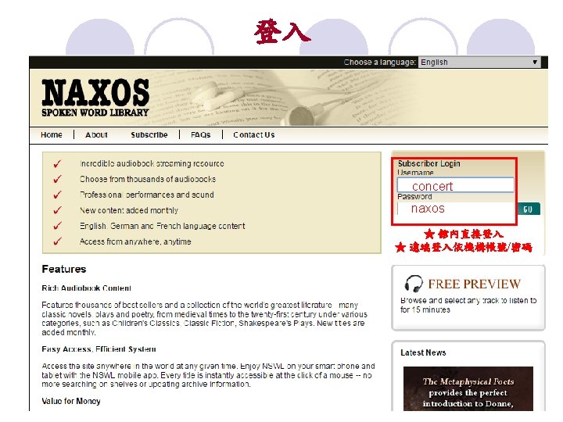Click the checkmark beside Access from anywhere
This screenshot has height=422, width=563.
pos(57,241)
